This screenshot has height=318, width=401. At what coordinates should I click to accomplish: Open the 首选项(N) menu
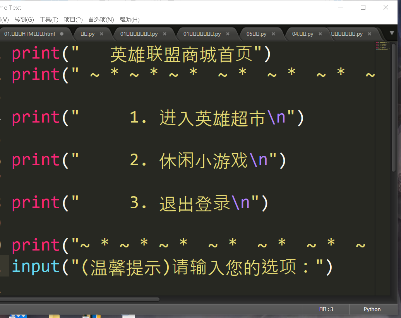[101, 20]
